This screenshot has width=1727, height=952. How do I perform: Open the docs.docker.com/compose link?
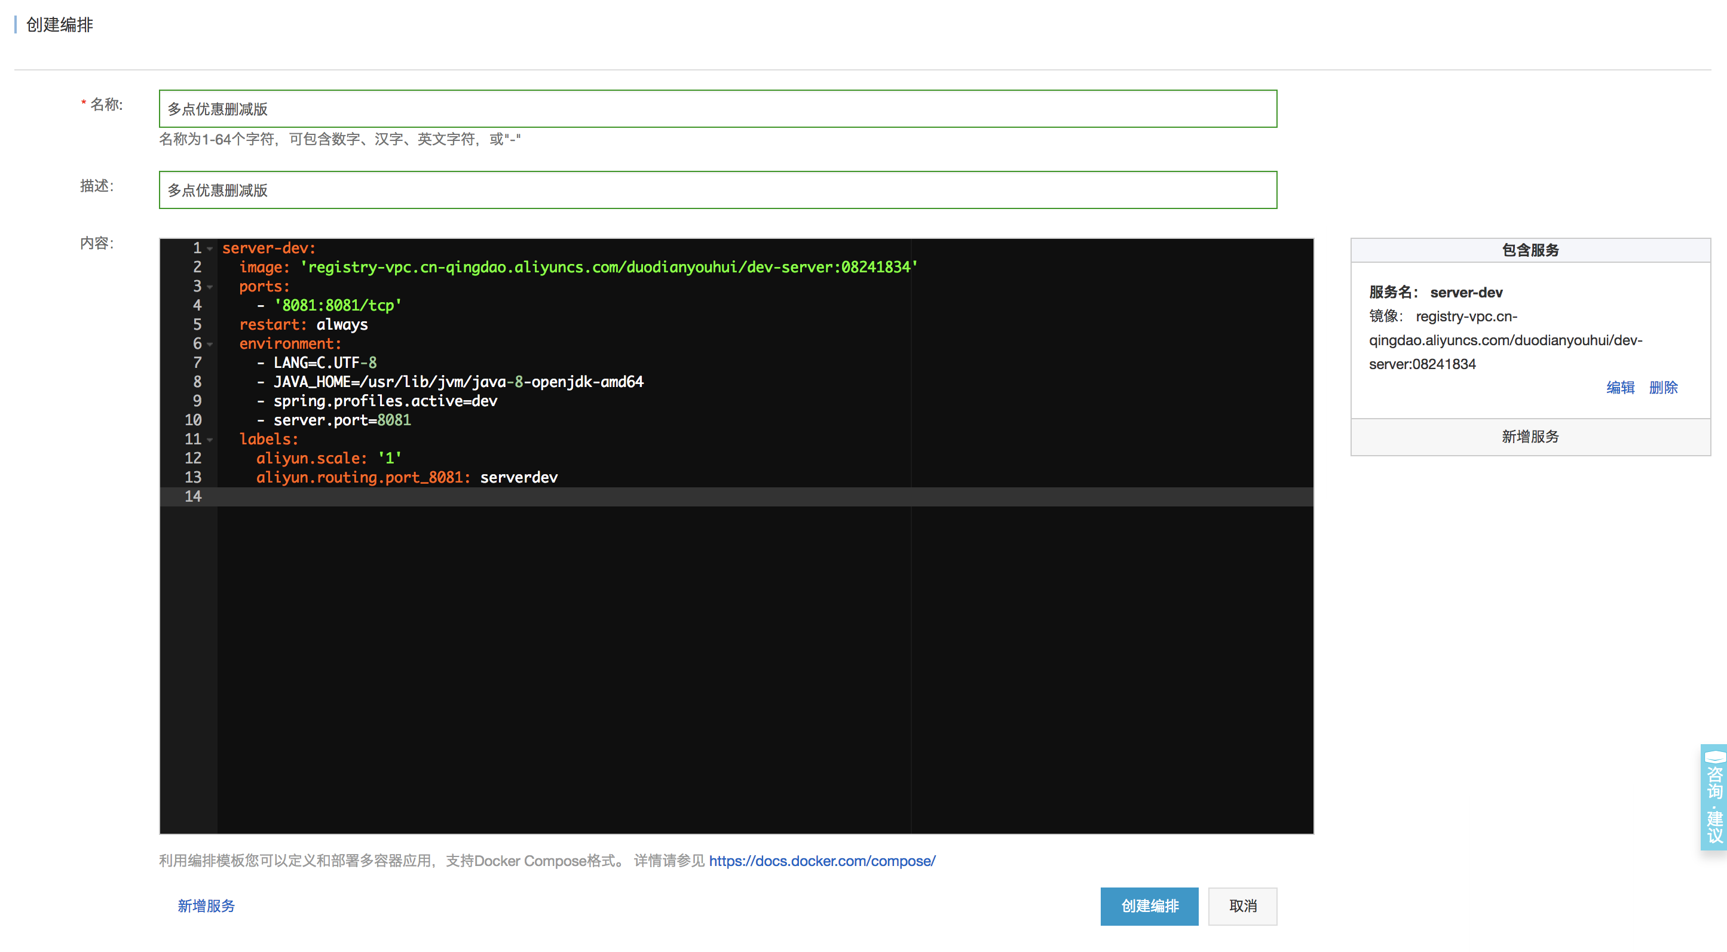[x=822, y=861]
